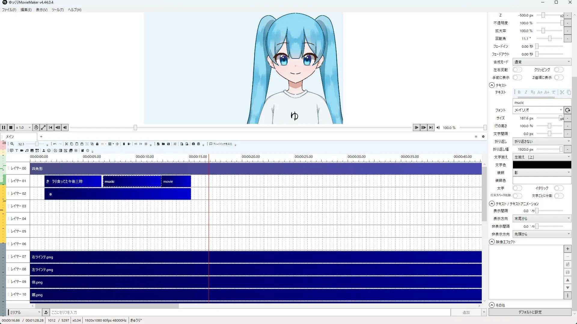This screenshot has height=324, width=577.
Task: Click the undo arrow icon
Action: point(55,144)
